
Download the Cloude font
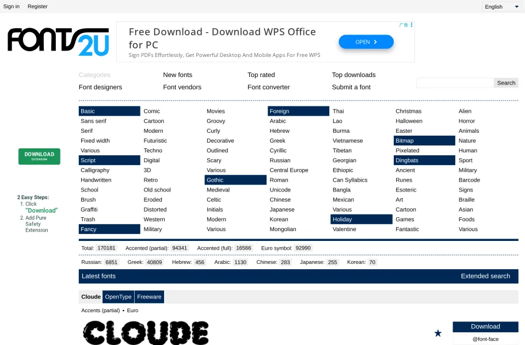485,327
